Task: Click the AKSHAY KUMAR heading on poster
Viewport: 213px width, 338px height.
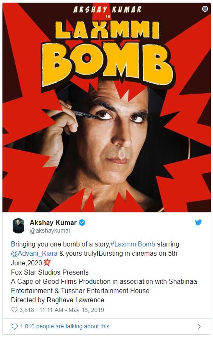Action: (x=107, y=9)
